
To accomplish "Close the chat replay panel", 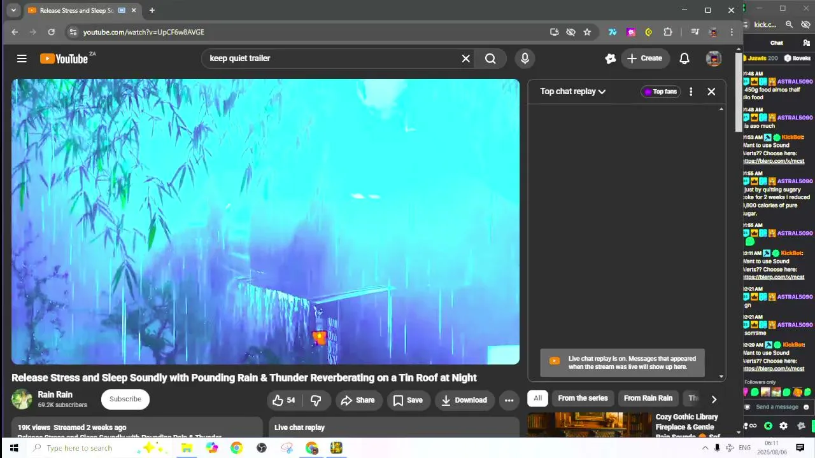I will point(711,92).
